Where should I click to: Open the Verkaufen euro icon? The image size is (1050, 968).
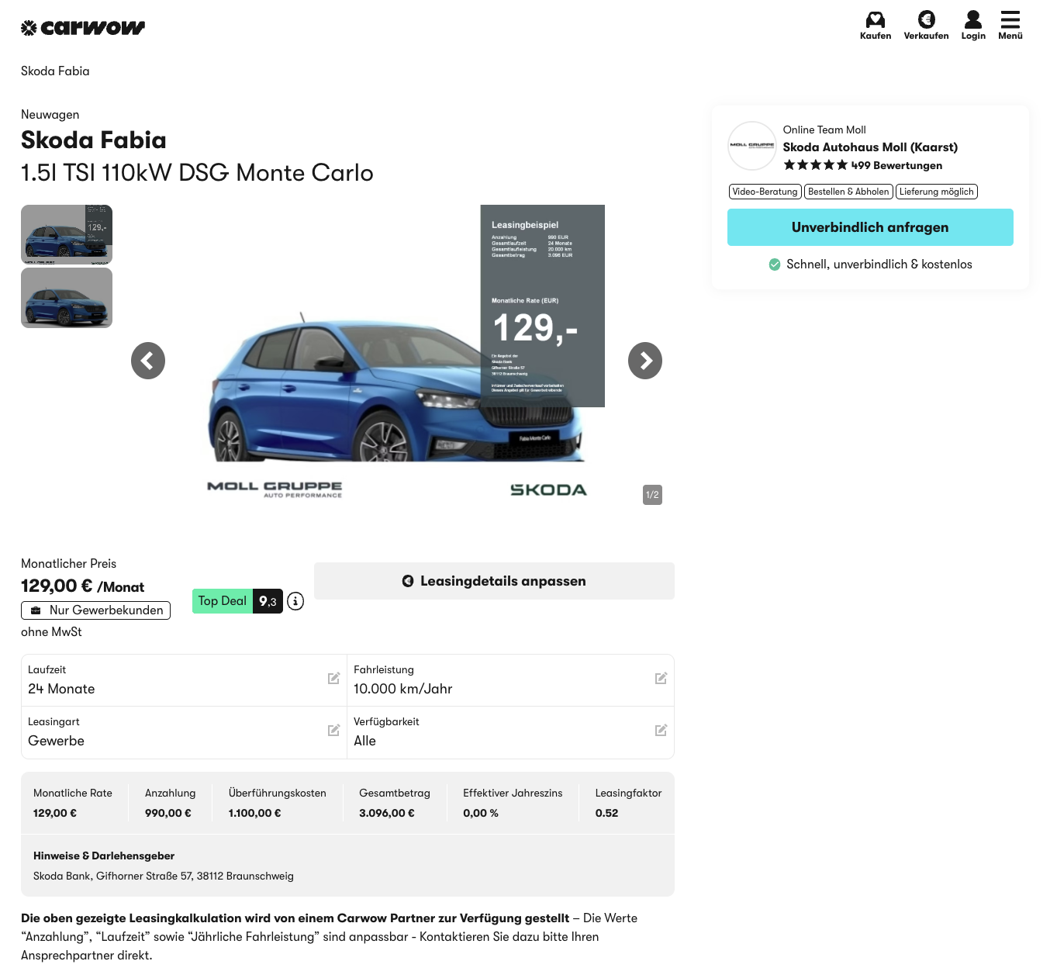[x=926, y=20]
